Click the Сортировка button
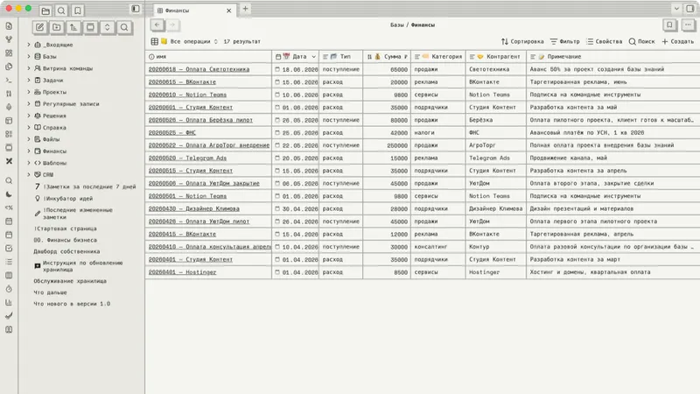The height and width of the screenshot is (394, 700). 522,41
